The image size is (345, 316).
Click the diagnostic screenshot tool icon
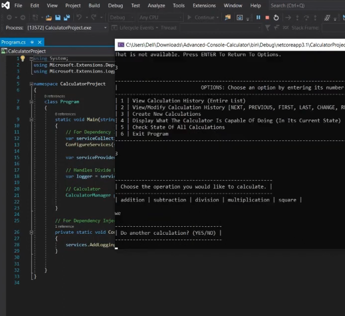(239, 18)
